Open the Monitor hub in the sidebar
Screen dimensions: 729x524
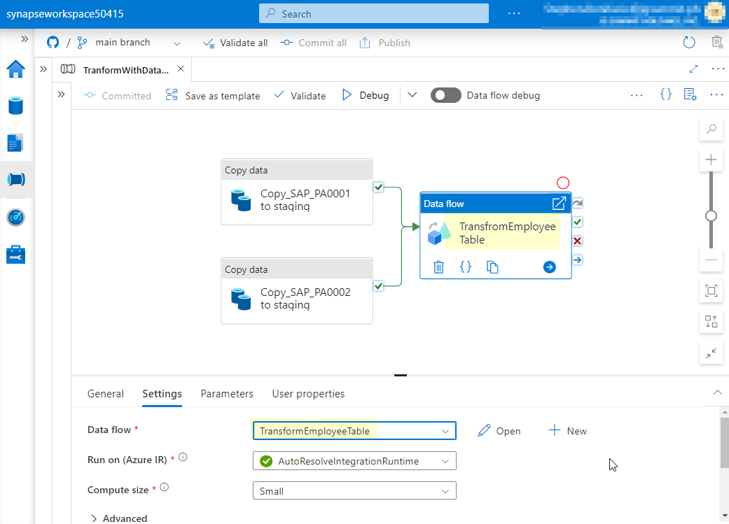coord(17,217)
